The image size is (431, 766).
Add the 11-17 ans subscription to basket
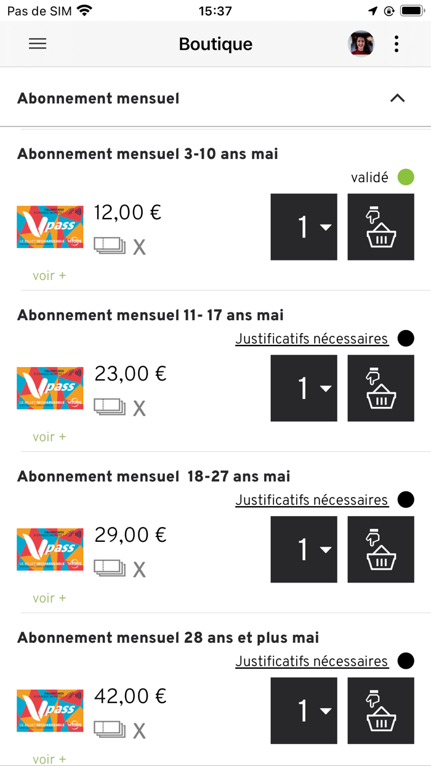pos(381,388)
